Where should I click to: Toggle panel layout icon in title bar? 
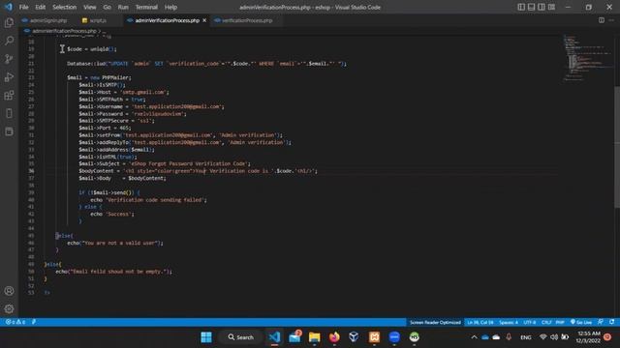pyautogui.click(x=532, y=7)
